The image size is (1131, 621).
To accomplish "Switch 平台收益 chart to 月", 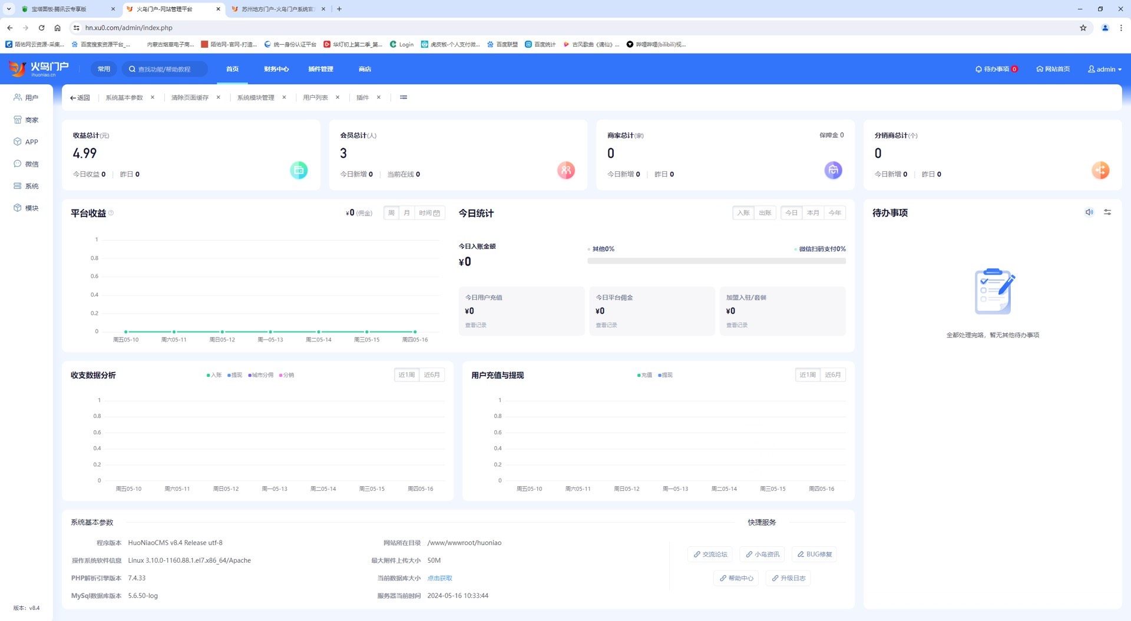I will pyautogui.click(x=406, y=213).
